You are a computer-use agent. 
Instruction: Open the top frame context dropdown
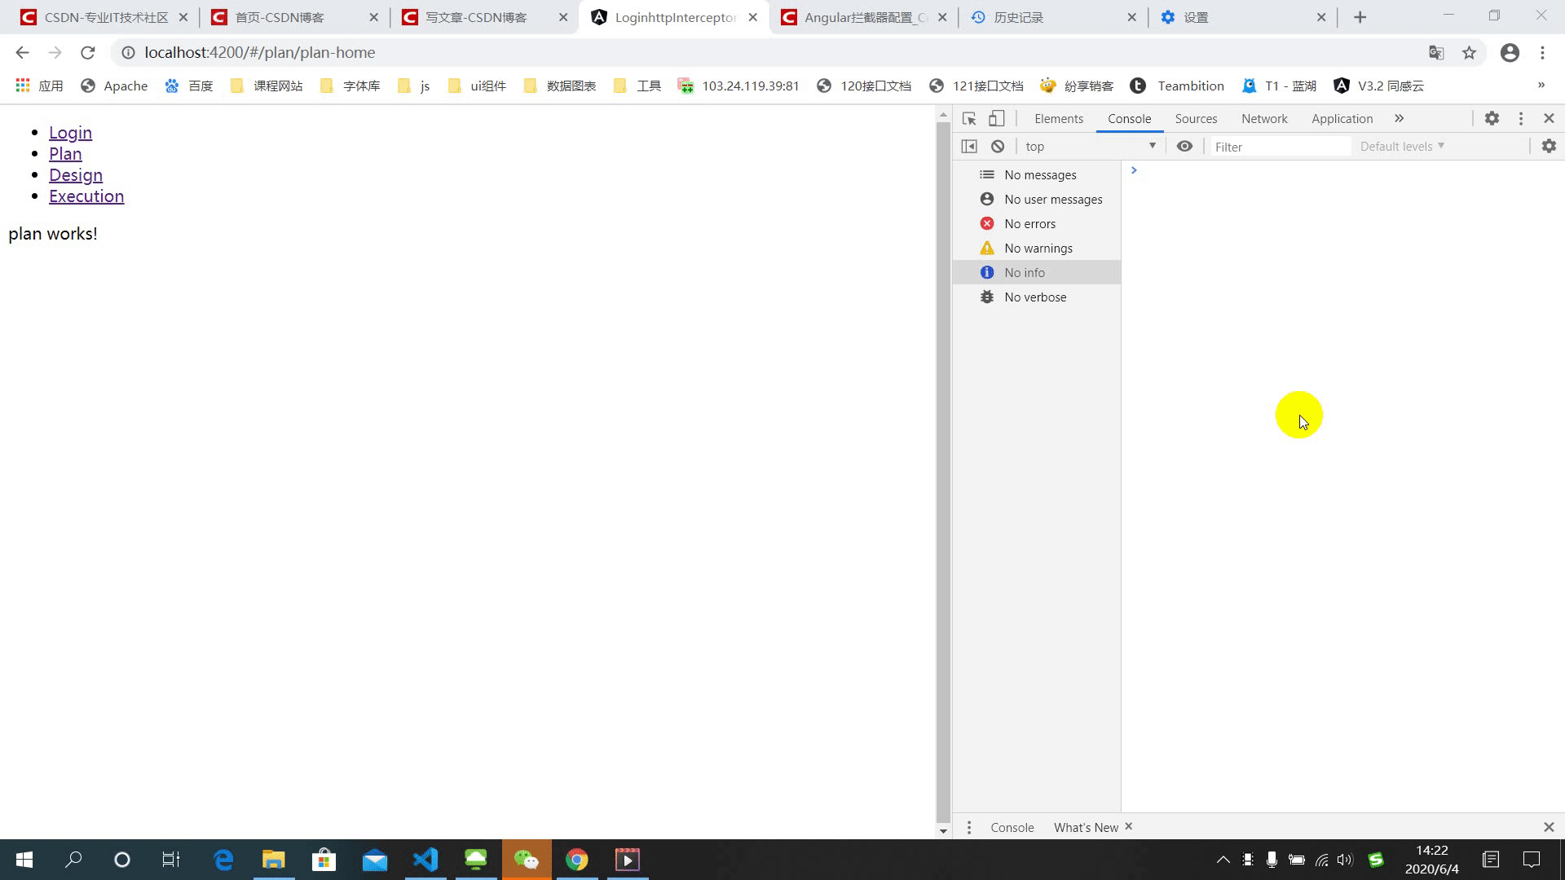pyautogui.click(x=1090, y=145)
